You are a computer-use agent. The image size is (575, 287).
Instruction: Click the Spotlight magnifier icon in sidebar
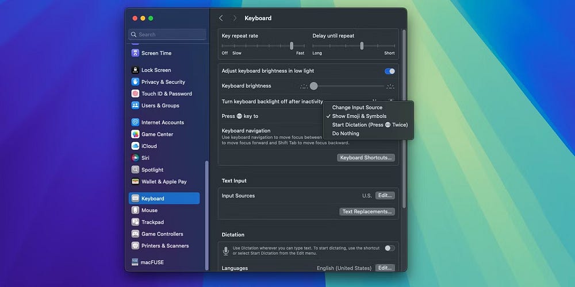[x=135, y=169]
